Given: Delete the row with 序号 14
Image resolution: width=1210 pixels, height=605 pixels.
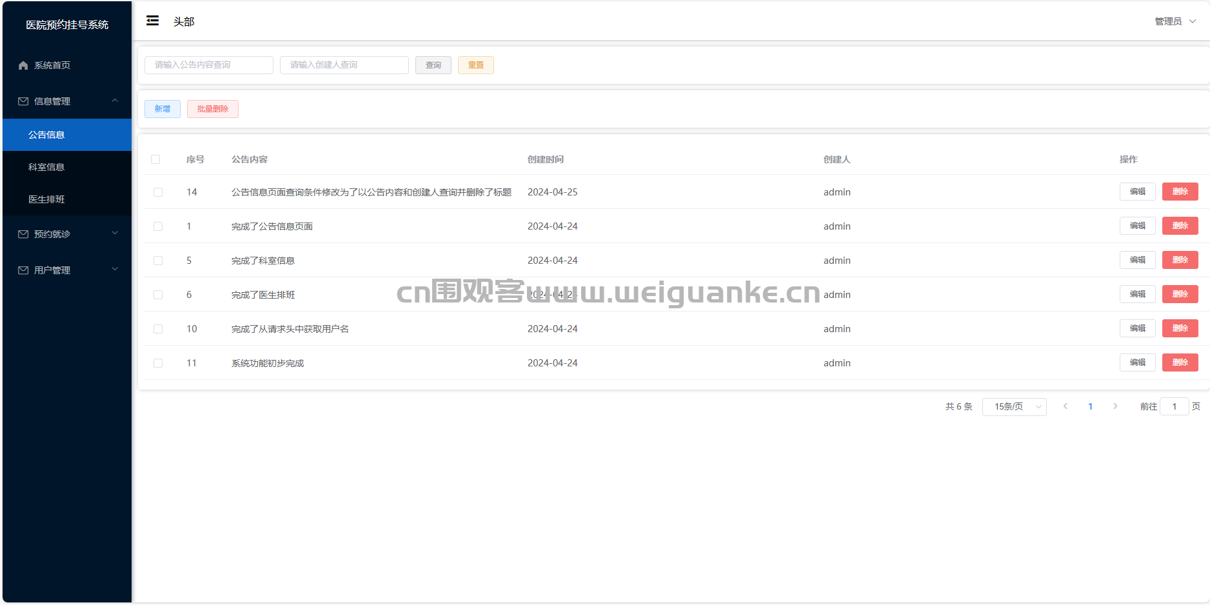Looking at the screenshot, I should tap(1180, 192).
